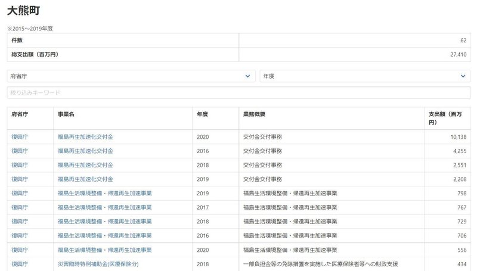
Task: Click the ※2015～2019年度 note
Action: click(30, 29)
